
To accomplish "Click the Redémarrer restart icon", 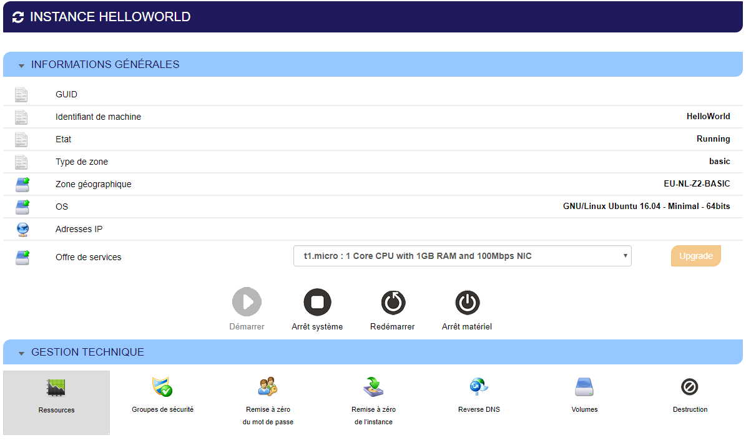I will click(x=393, y=303).
